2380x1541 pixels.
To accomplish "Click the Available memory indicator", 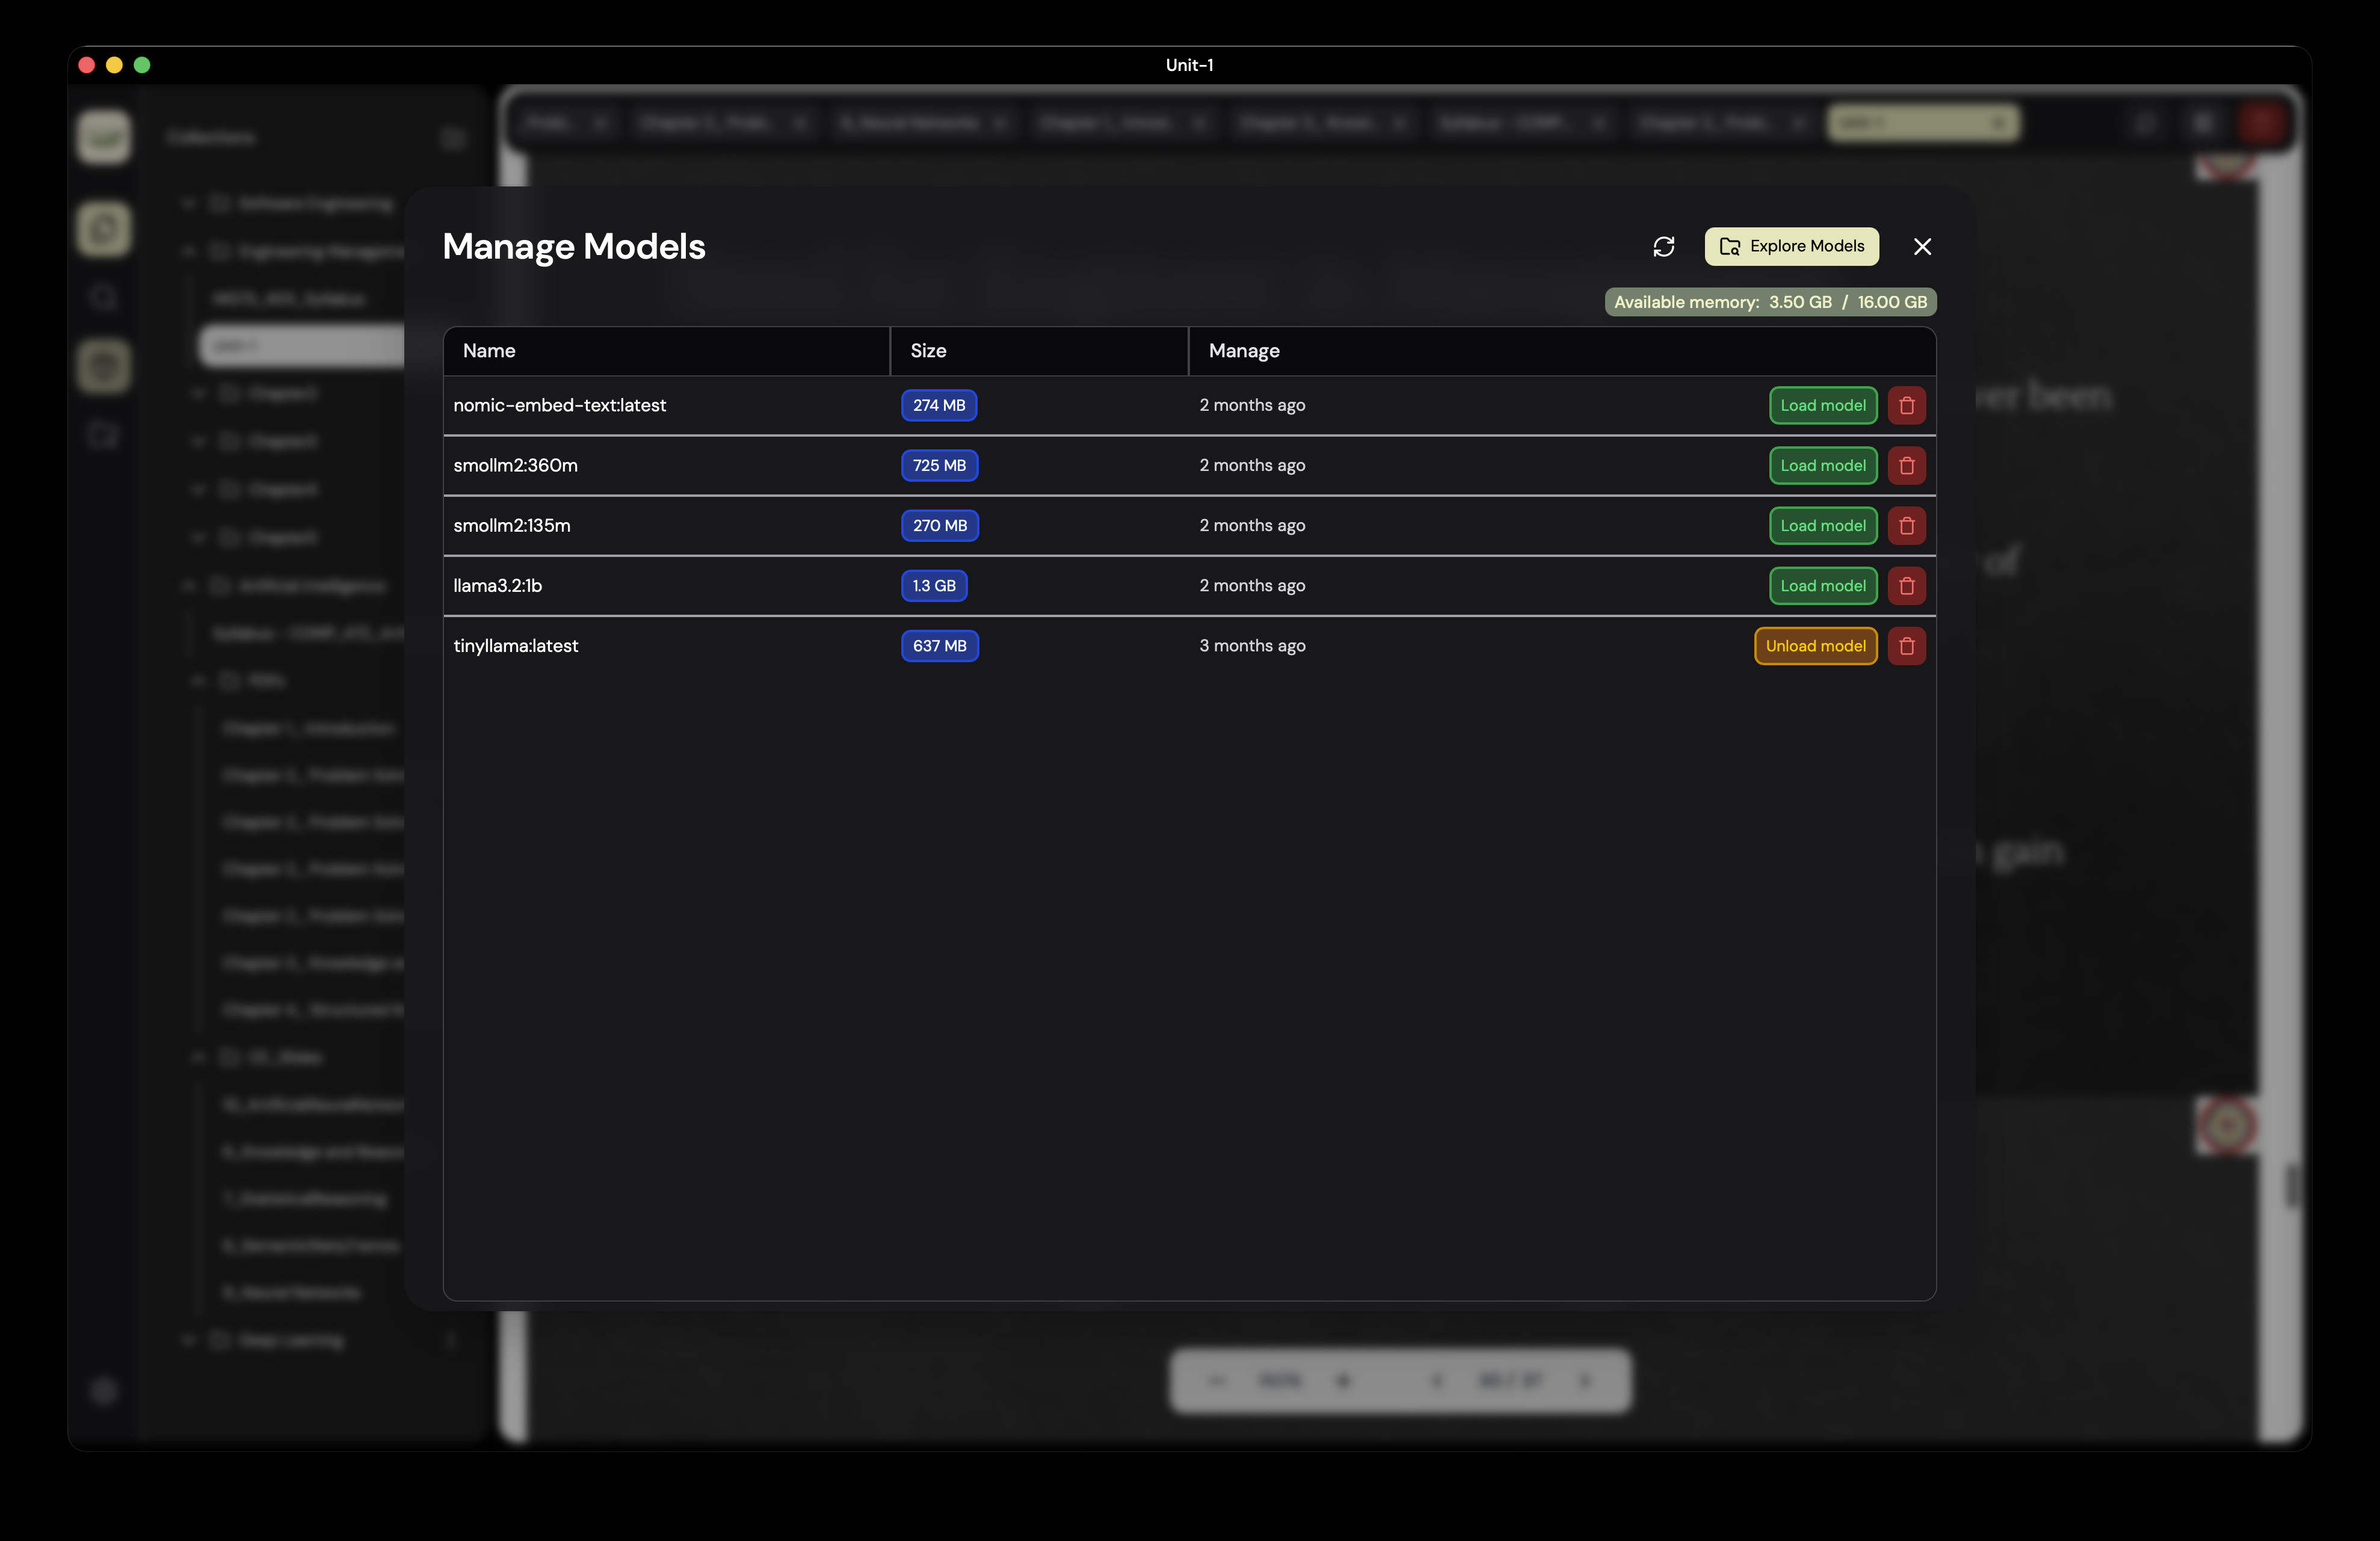I will click(1769, 302).
